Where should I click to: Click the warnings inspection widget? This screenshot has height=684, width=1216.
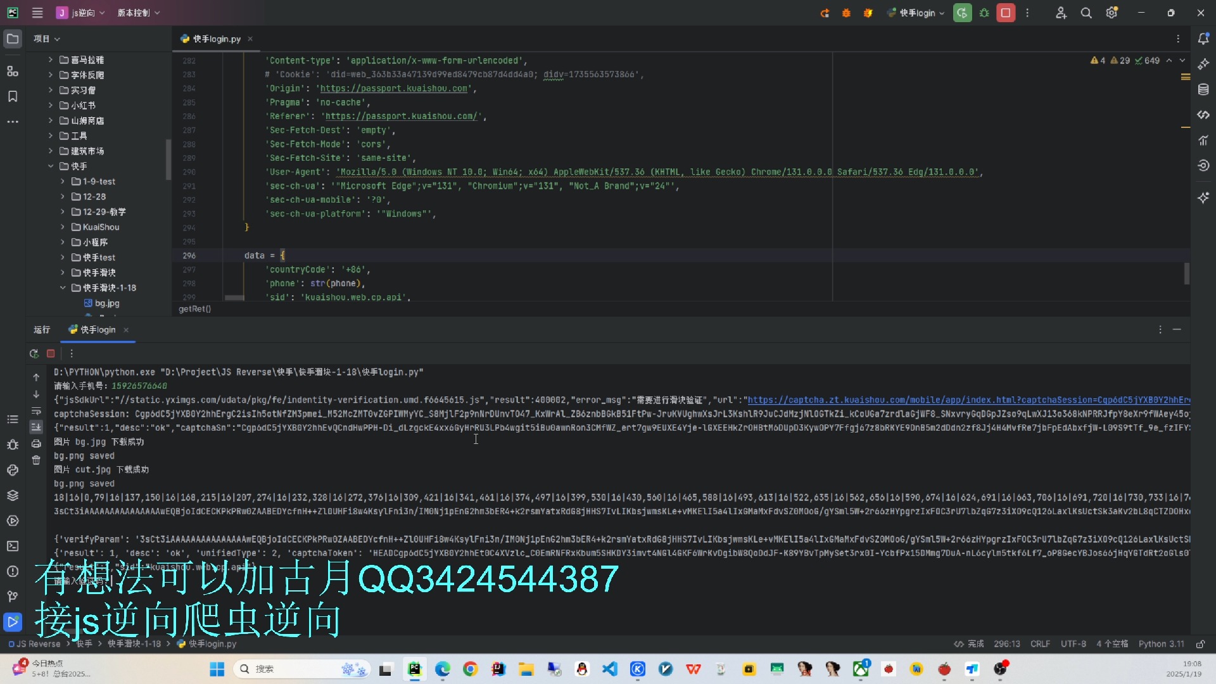point(1125,61)
